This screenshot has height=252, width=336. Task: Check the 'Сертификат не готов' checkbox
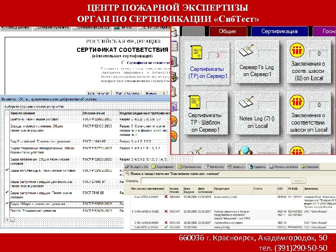[123, 63]
